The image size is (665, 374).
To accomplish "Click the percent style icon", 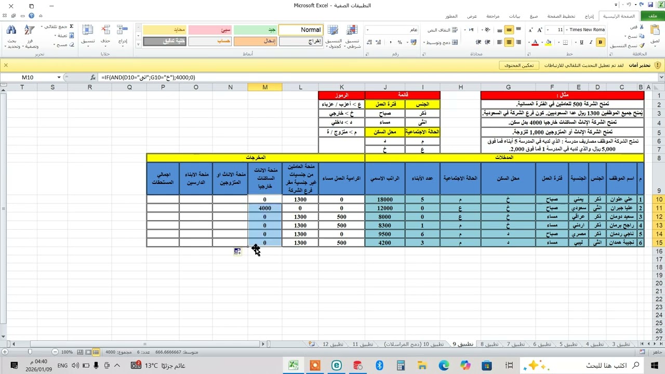I will click(x=400, y=42).
